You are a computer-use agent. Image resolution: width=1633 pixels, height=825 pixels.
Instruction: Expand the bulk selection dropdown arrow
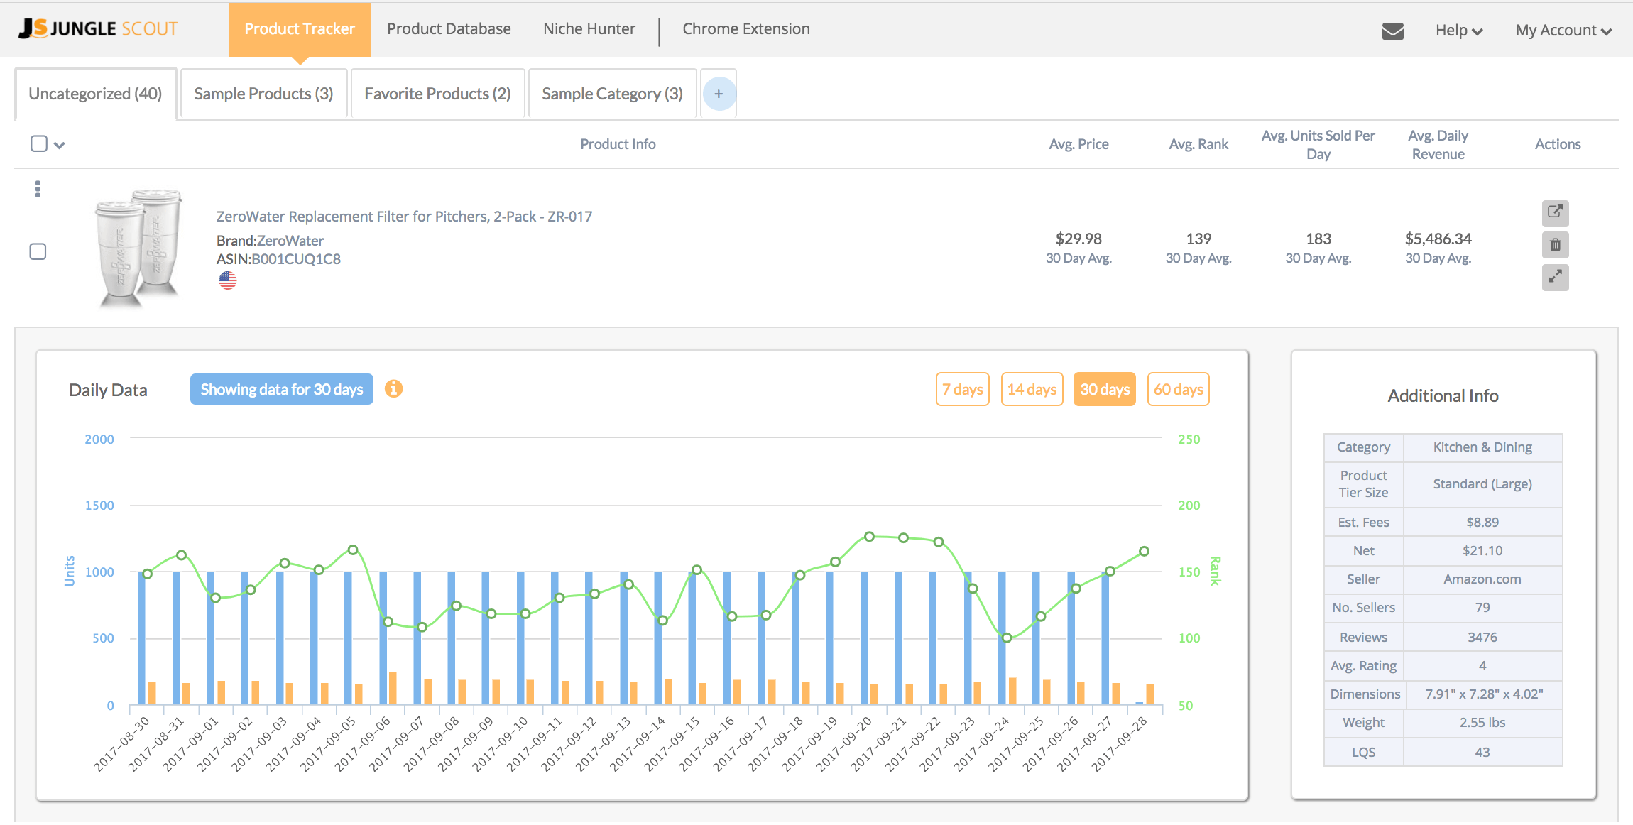tap(60, 145)
